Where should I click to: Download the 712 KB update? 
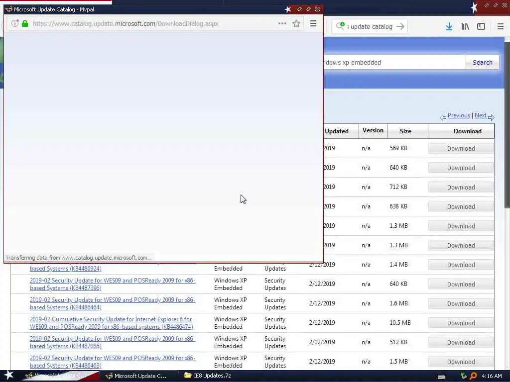[461, 188]
